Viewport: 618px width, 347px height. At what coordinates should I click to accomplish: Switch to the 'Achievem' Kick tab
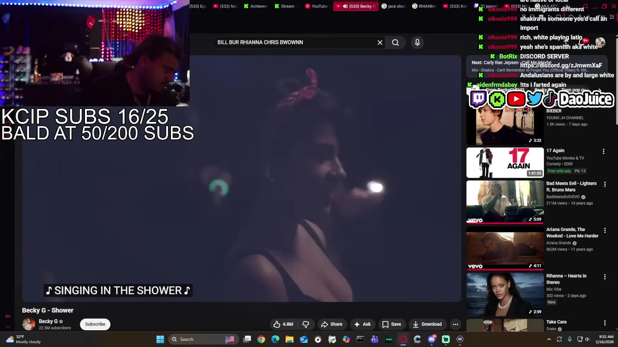coord(255,6)
